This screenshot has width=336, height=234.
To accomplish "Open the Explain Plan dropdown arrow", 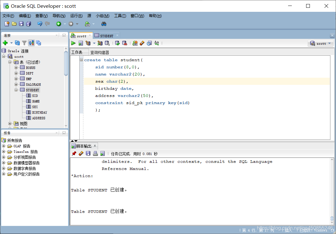I will [94, 44].
